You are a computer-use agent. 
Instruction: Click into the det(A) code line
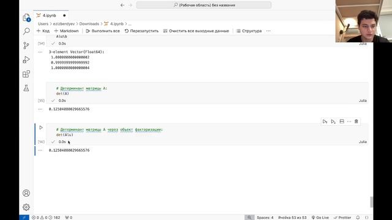tap(62, 94)
